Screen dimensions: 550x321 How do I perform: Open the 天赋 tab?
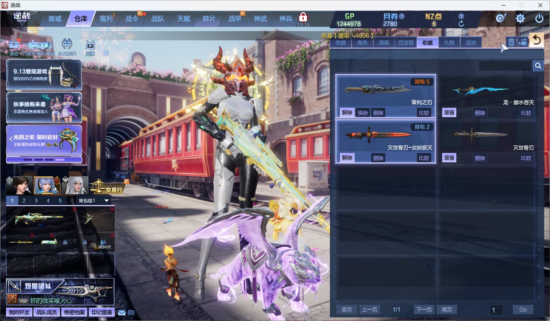(x=183, y=19)
